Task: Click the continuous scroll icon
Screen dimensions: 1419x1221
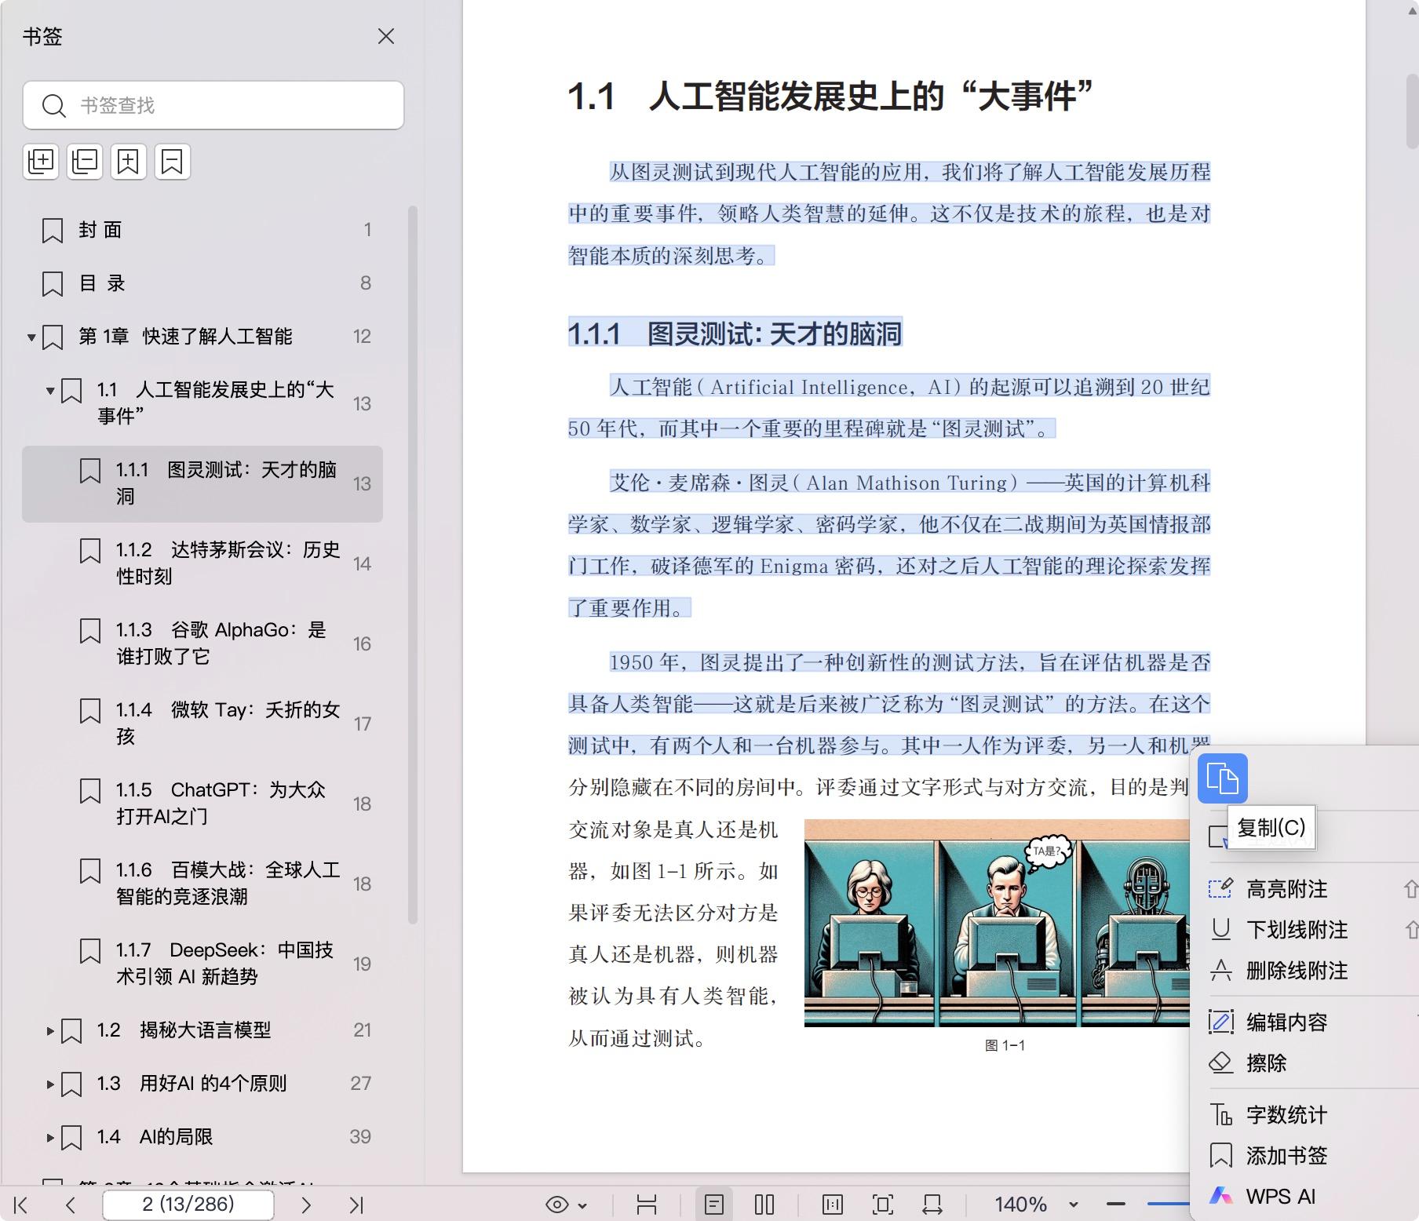Action: (647, 1205)
